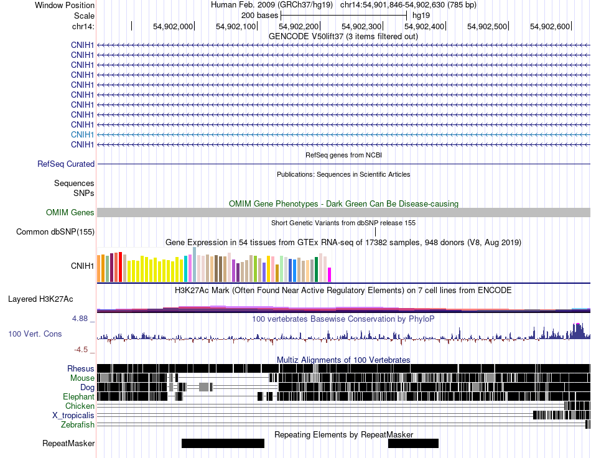Click the 'chr14:' ruler label
The image size is (591, 458).
pyautogui.click(x=83, y=26)
